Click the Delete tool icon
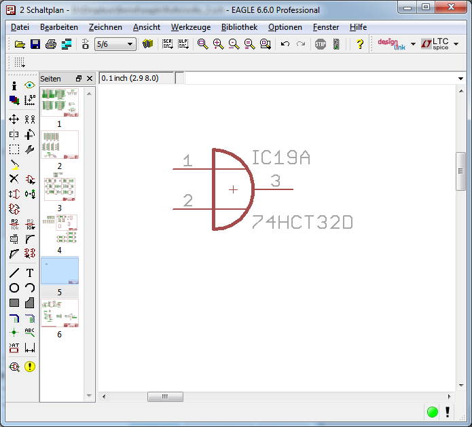The height and width of the screenshot is (427, 472). pos(14,179)
